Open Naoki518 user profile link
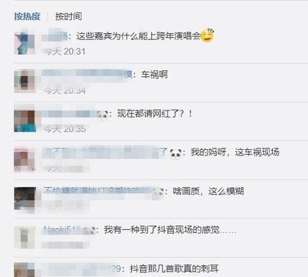Screen dimensions: 308x277 pos(63,230)
